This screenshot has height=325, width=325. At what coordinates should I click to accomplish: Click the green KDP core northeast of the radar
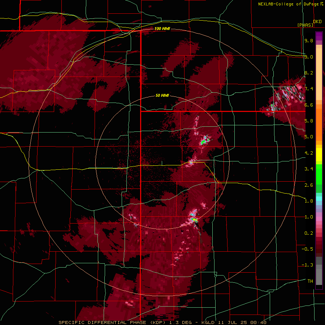[204, 142]
